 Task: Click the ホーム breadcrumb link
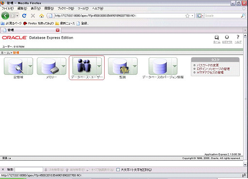pos(5,53)
